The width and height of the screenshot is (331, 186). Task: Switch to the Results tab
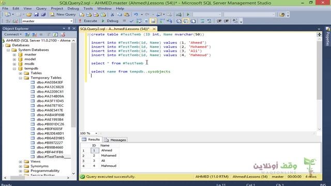[91, 139]
